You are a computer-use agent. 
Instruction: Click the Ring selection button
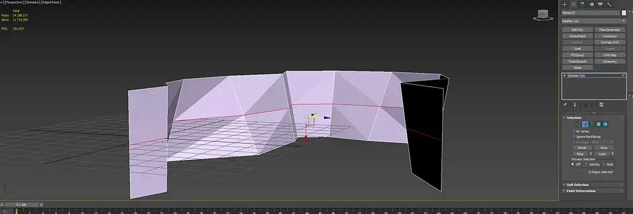coord(580,154)
